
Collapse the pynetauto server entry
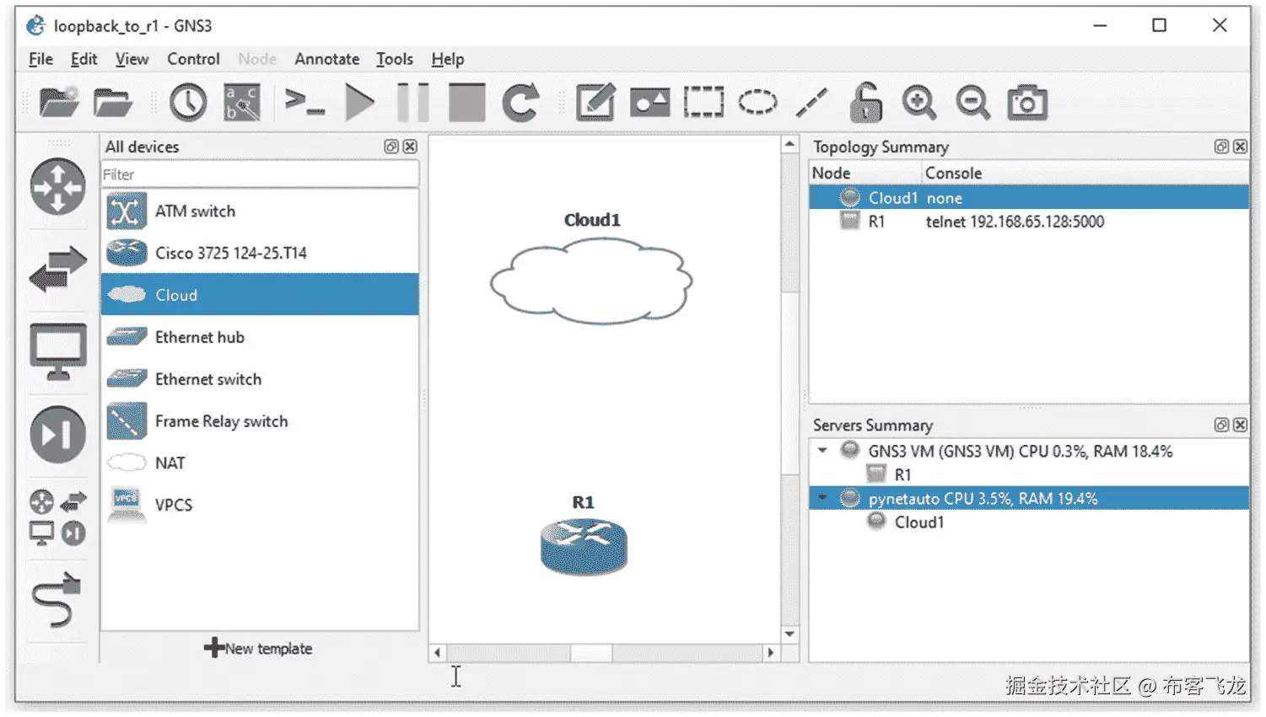point(822,498)
